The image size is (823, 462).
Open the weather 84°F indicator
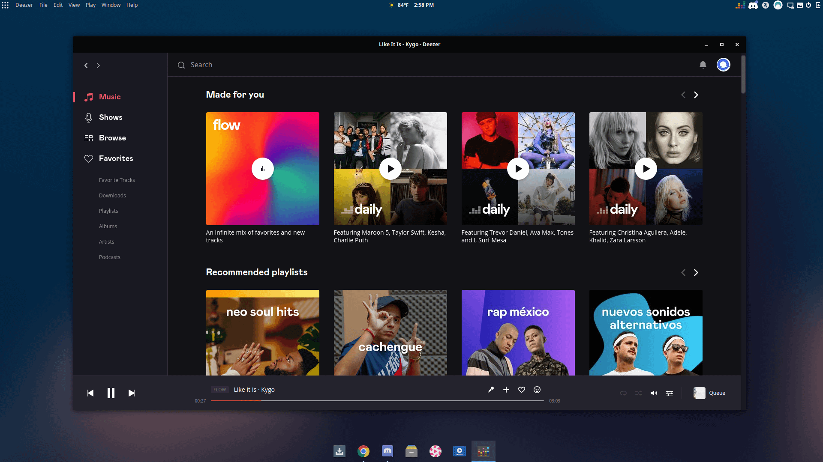(x=399, y=5)
